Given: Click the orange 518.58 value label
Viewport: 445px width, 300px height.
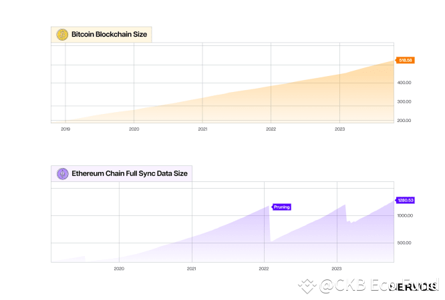Looking at the screenshot, I should tap(406, 60).
